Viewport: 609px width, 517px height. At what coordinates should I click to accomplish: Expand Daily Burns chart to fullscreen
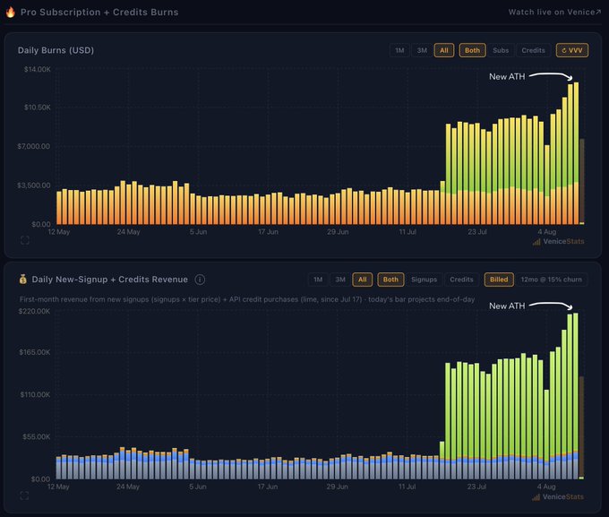(25, 240)
